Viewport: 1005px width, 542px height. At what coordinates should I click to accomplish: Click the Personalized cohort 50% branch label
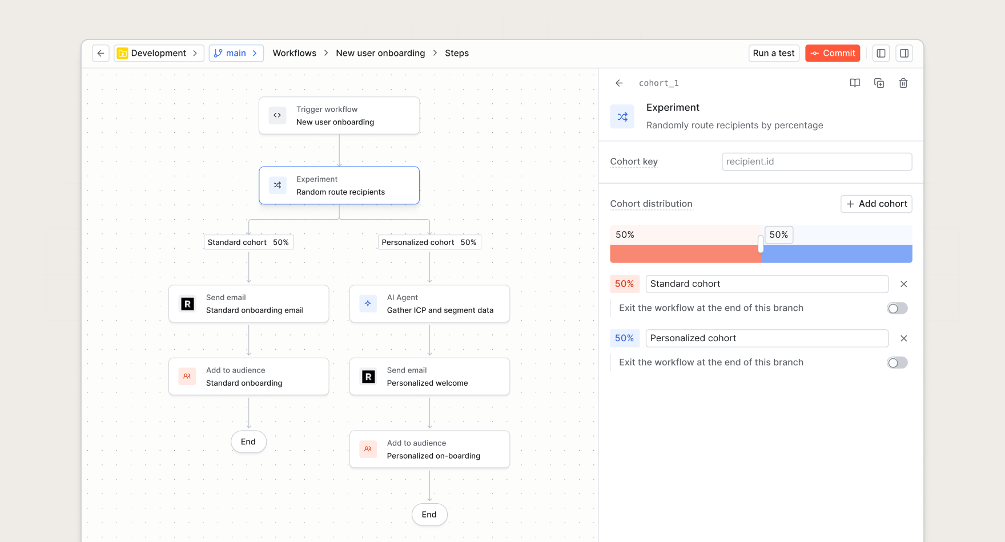pos(429,242)
